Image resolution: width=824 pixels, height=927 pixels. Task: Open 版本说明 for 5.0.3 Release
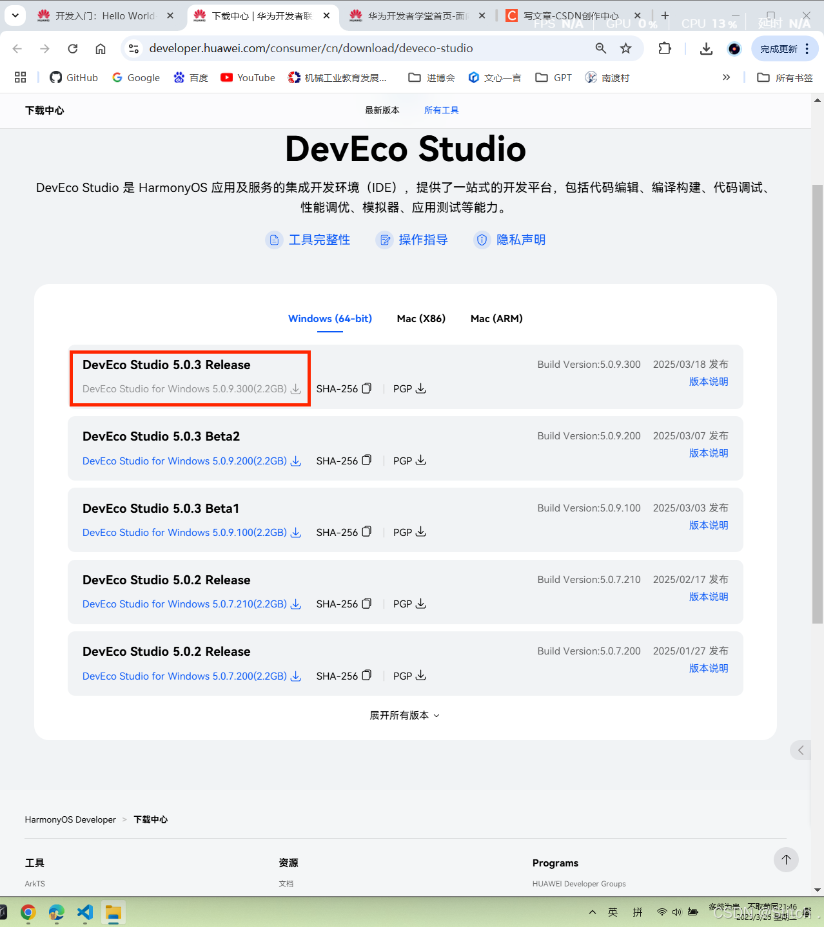click(709, 381)
